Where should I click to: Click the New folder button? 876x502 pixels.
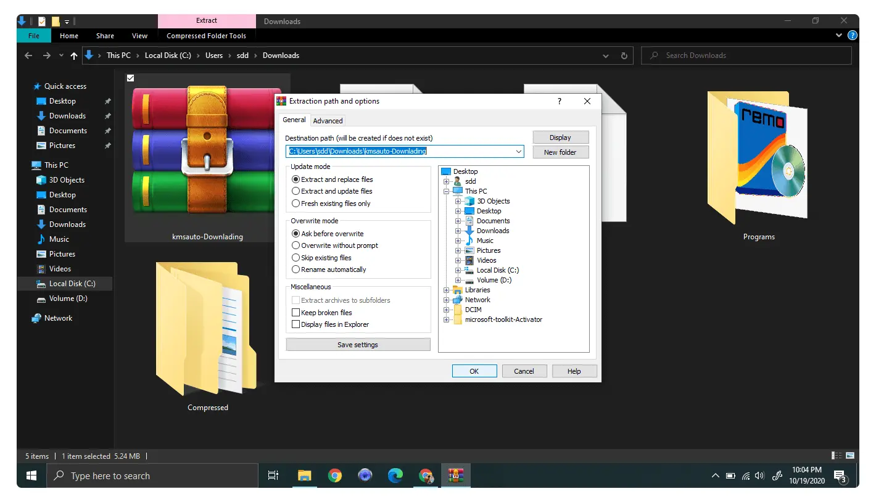560,152
